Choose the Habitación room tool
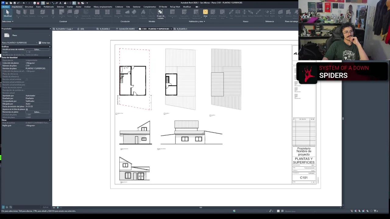 [x=172, y=13]
